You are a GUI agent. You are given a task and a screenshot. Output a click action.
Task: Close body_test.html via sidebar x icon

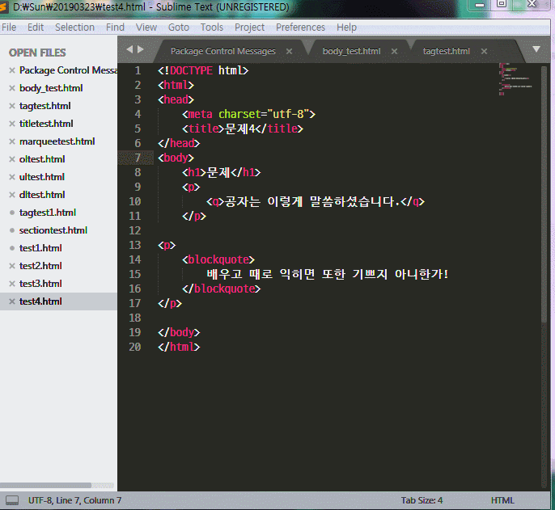[12, 88]
